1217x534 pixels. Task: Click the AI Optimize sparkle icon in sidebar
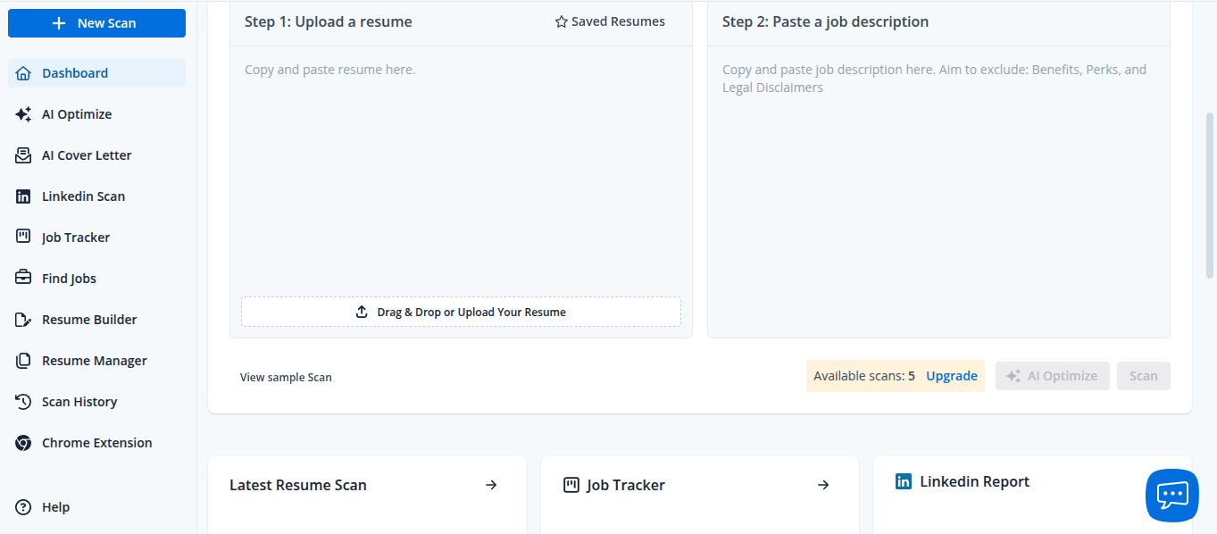pos(23,114)
